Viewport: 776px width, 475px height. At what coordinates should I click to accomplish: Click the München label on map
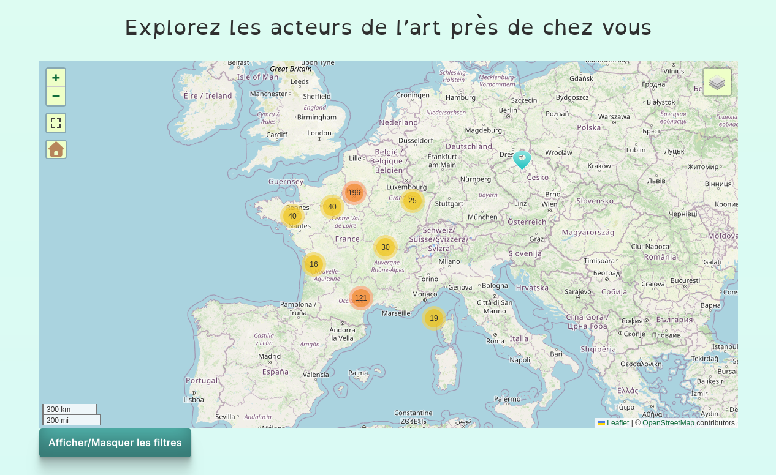(482, 217)
